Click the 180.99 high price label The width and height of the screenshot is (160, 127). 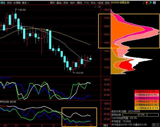22,10
